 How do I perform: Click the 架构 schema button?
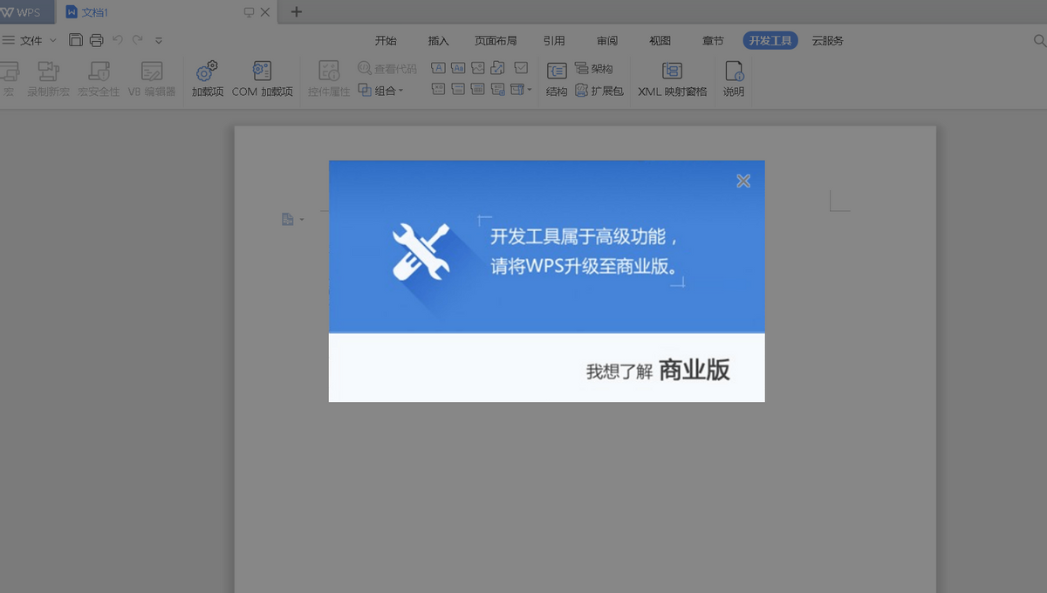[594, 68]
